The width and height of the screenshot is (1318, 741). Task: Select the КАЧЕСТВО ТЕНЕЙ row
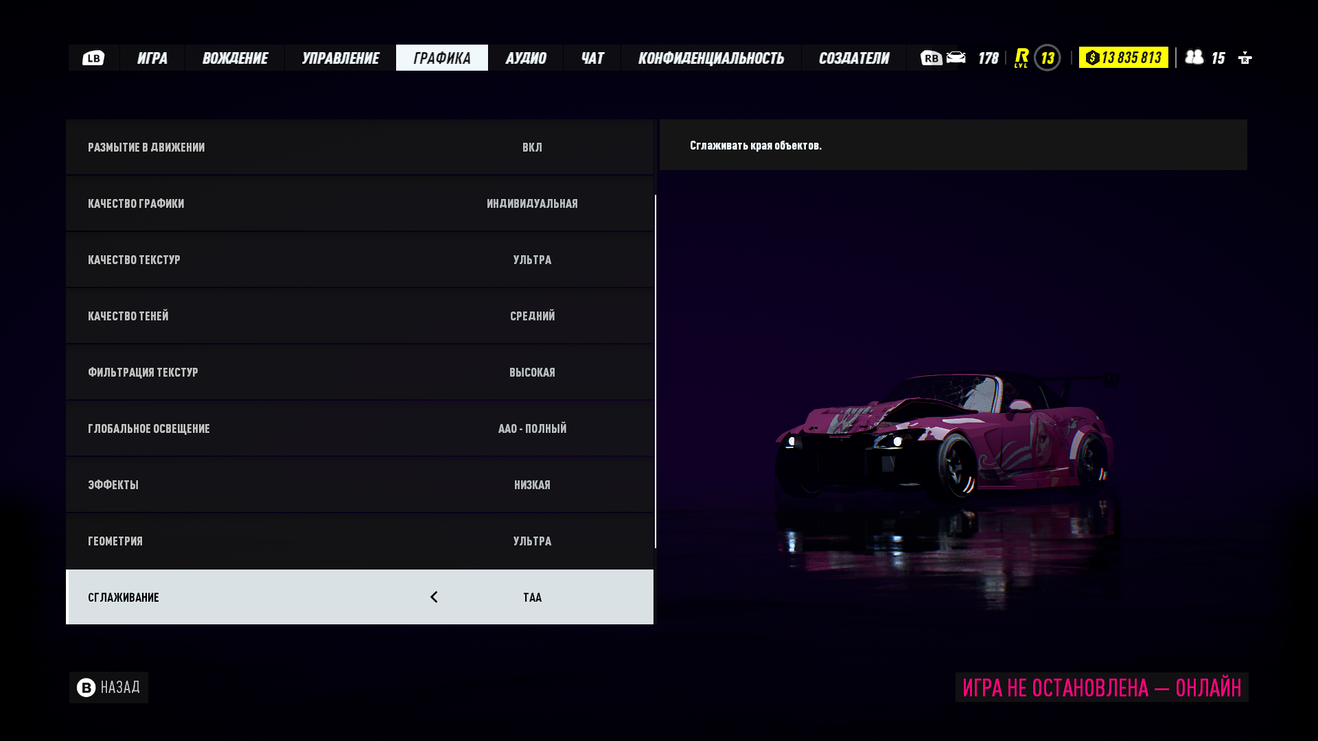(360, 316)
